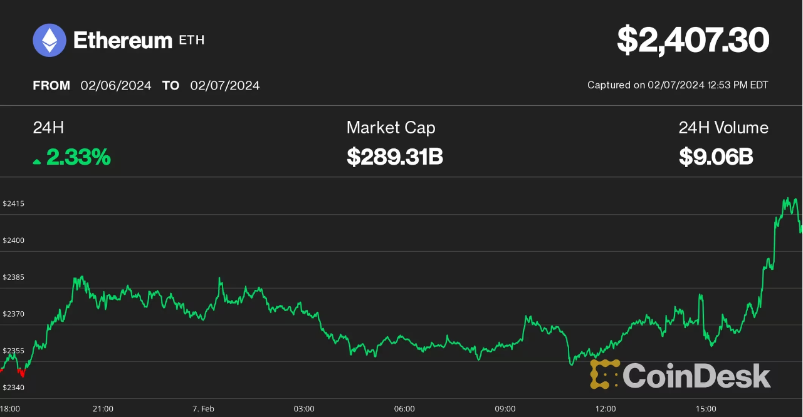The image size is (803, 417).
Task: Click the 24H change label
Action: pyautogui.click(x=48, y=128)
